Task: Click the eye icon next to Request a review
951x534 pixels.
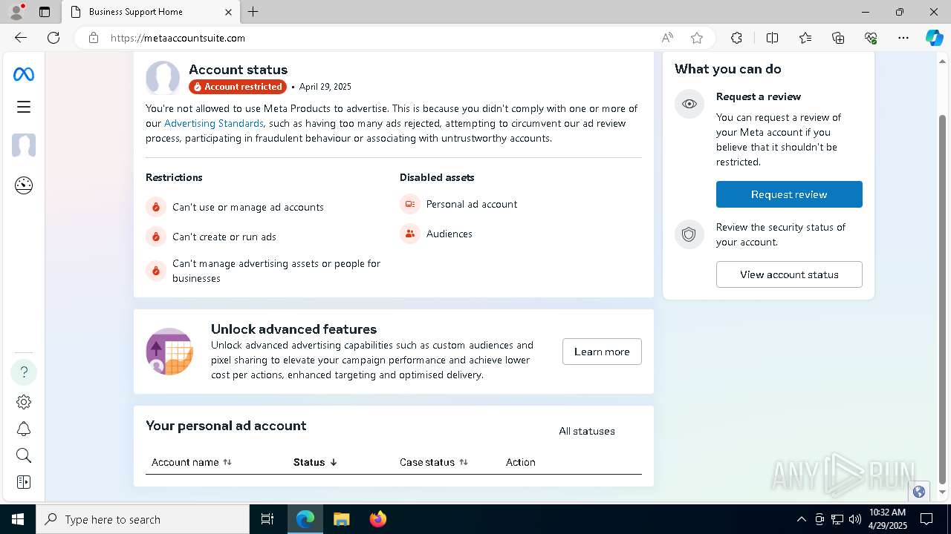Action: [x=689, y=104]
